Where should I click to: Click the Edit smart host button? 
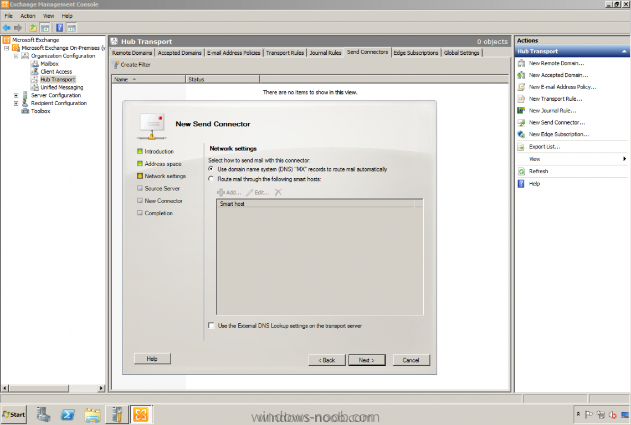(x=258, y=193)
